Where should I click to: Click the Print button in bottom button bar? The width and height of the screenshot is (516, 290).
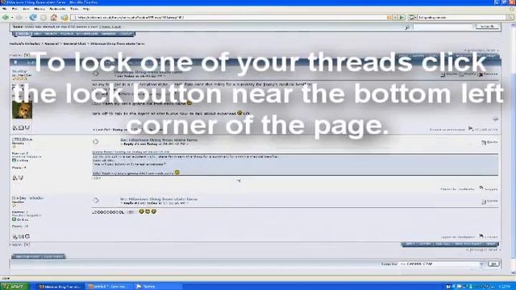pos(490,244)
